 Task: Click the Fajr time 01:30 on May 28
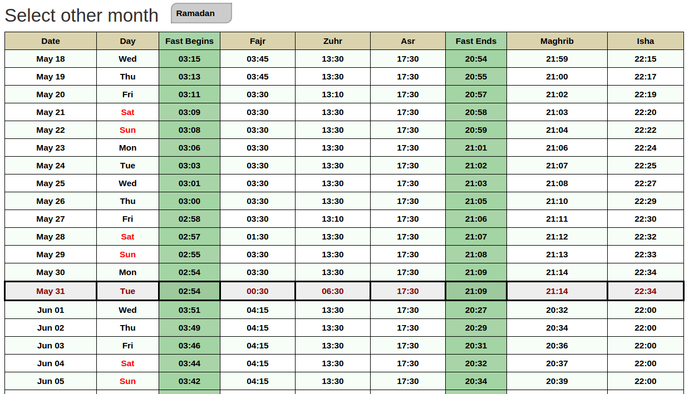pyautogui.click(x=258, y=237)
